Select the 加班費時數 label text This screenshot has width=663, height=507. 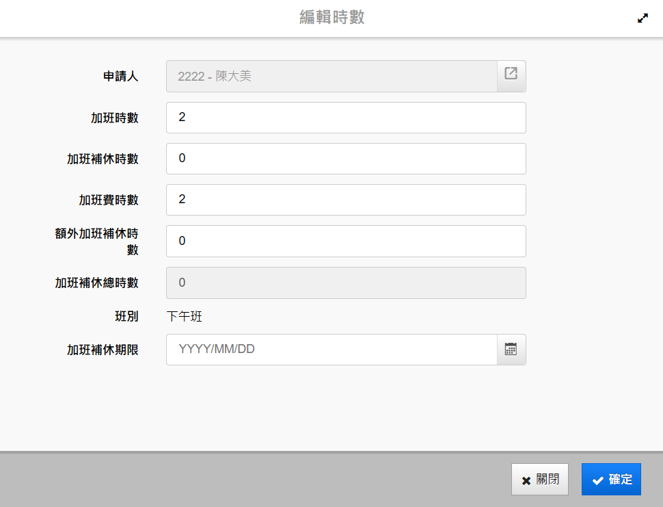[x=109, y=200]
